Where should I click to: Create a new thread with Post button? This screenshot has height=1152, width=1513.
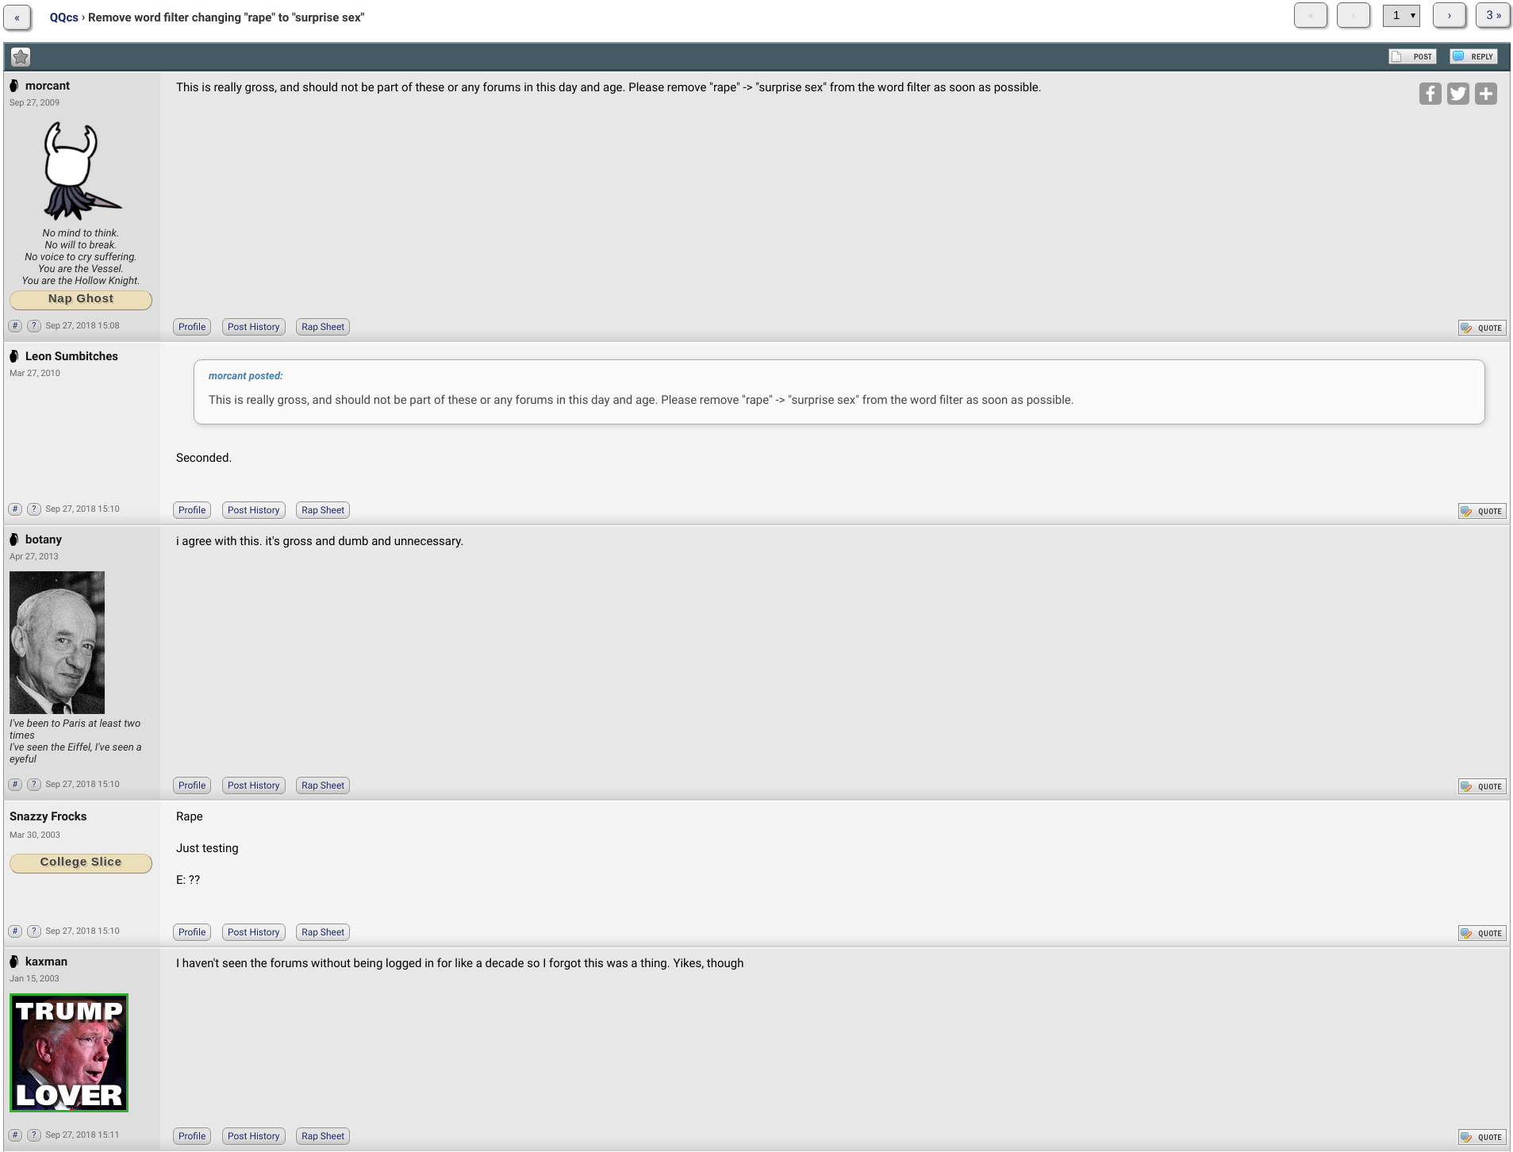pyautogui.click(x=1412, y=56)
